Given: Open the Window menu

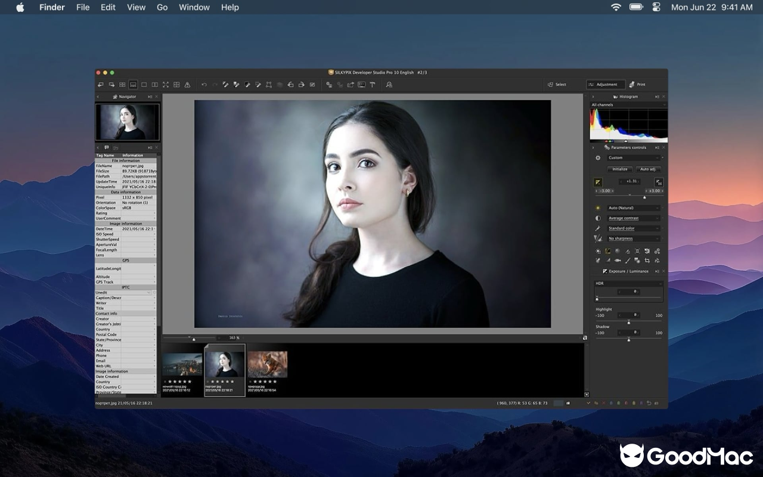Looking at the screenshot, I should (194, 7).
